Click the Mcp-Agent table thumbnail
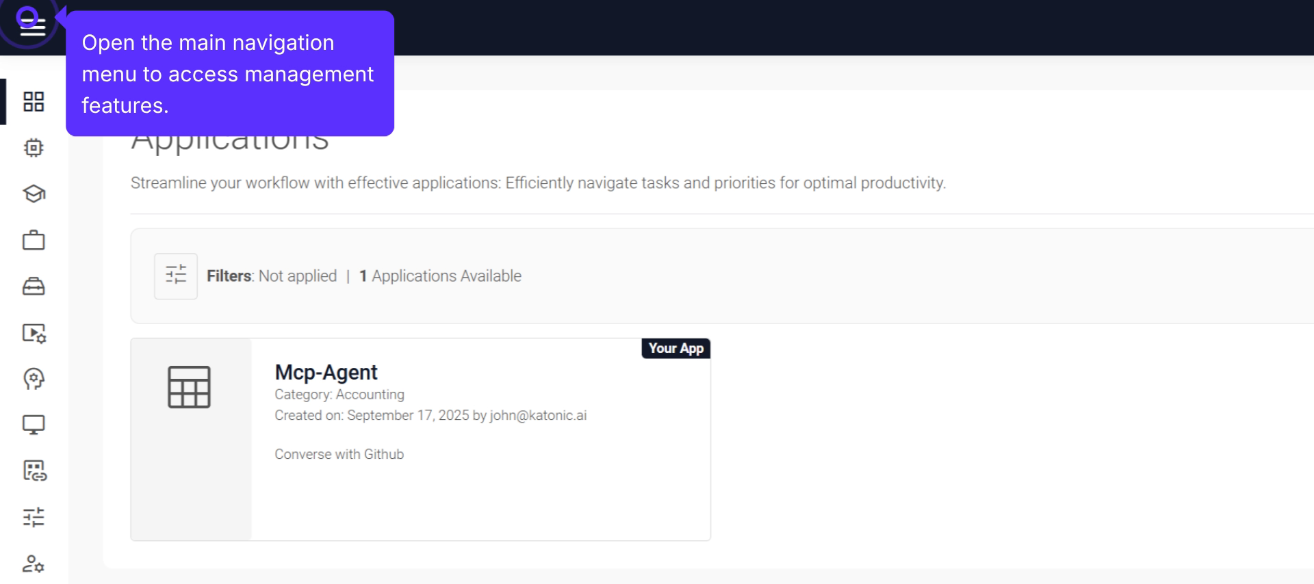This screenshot has width=1314, height=584. point(190,387)
